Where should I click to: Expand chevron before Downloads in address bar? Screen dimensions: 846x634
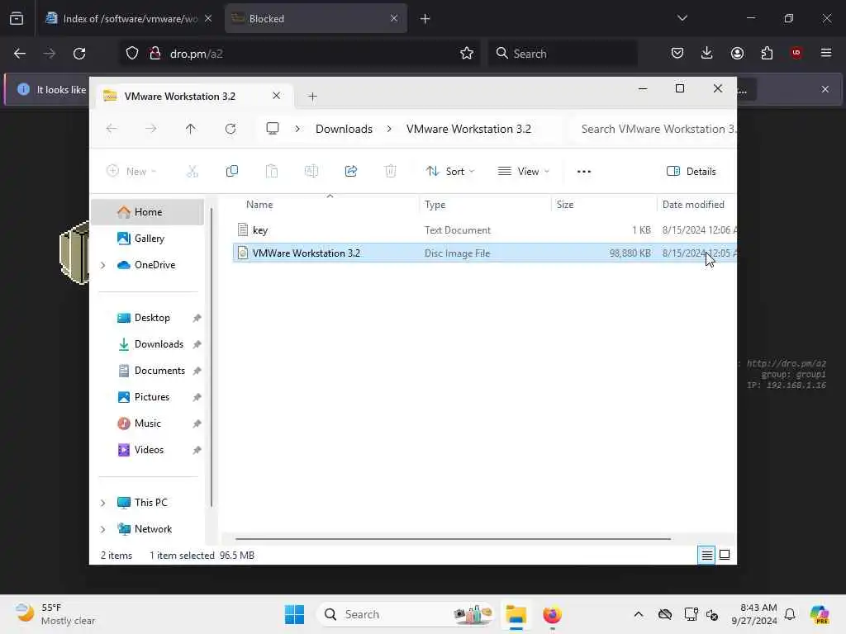[297, 129]
